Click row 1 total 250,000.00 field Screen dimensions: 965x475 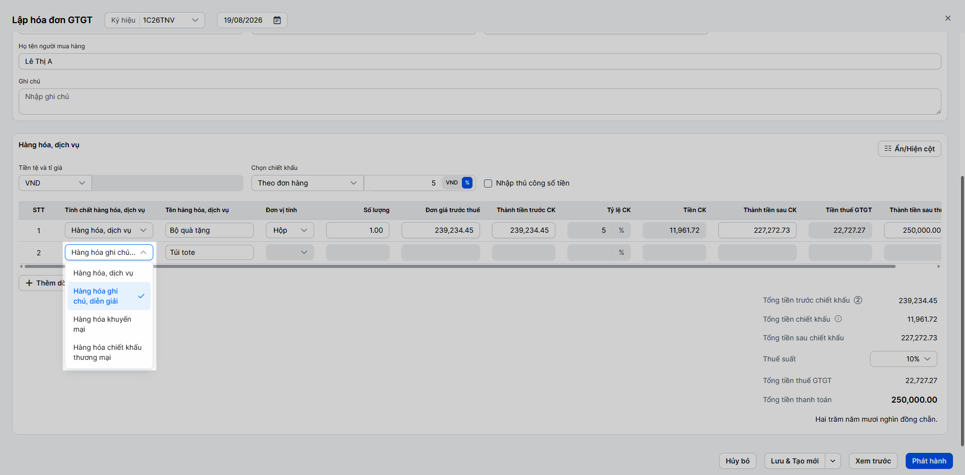(x=913, y=230)
